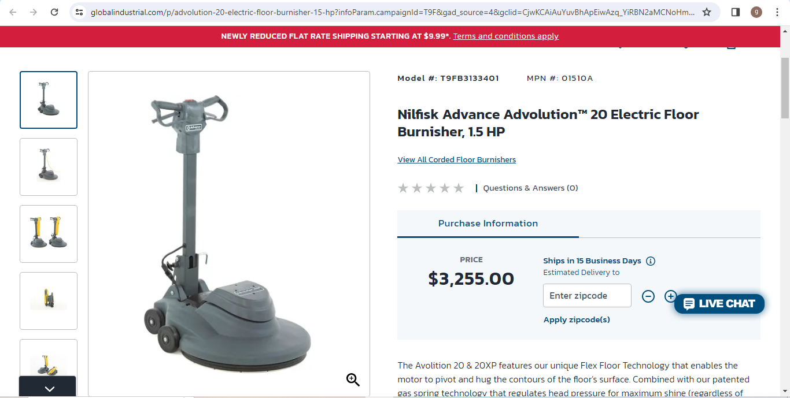Click Apply zipcode(s)
Image resolution: width=790 pixels, height=398 pixels.
pyautogui.click(x=577, y=319)
